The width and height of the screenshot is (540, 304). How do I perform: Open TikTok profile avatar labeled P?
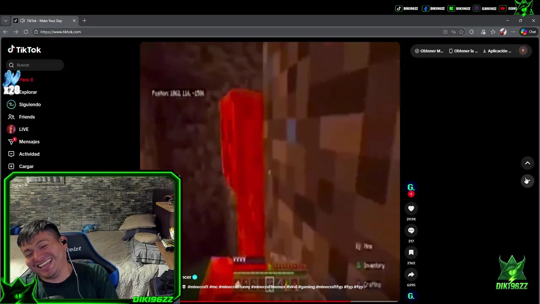[x=523, y=51]
